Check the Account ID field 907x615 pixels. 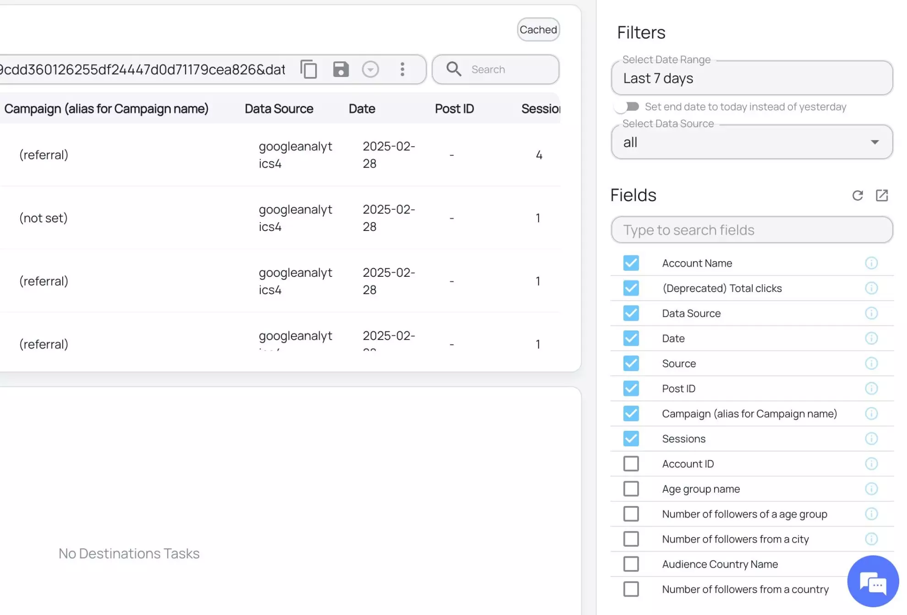click(x=631, y=464)
